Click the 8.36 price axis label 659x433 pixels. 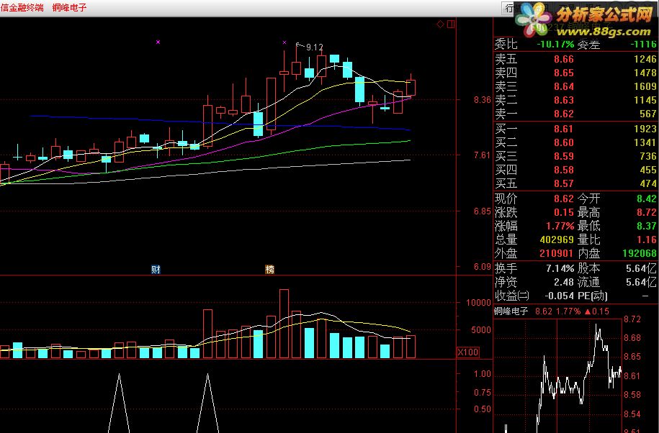tap(482, 100)
